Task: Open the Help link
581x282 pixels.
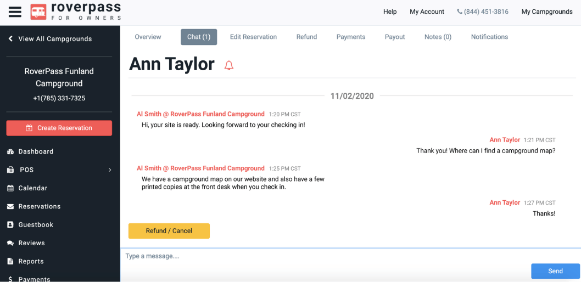Action: (390, 12)
